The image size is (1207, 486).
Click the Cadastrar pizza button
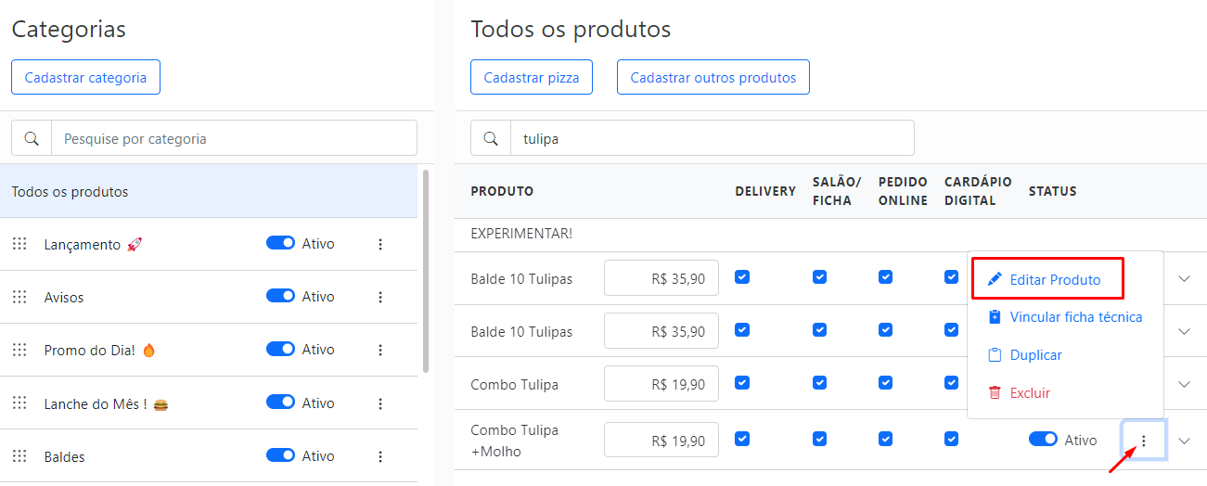tap(532, 77)
